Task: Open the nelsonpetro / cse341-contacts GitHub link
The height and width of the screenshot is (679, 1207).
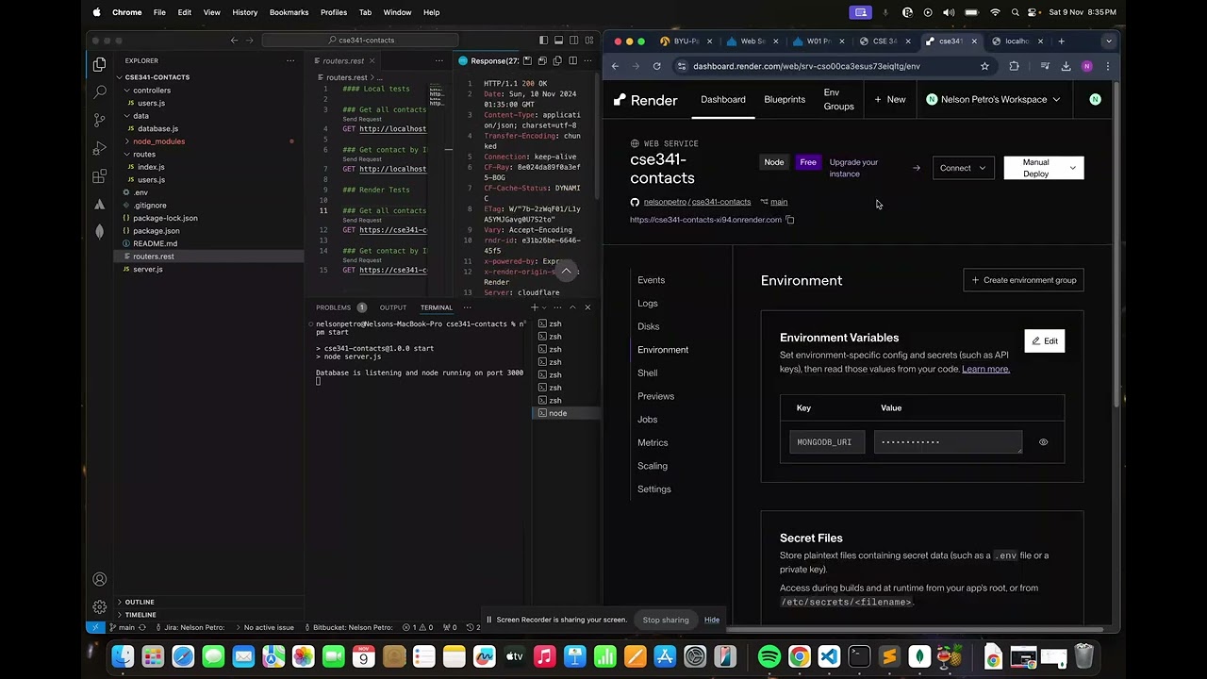Action: [x=697, y=202]
